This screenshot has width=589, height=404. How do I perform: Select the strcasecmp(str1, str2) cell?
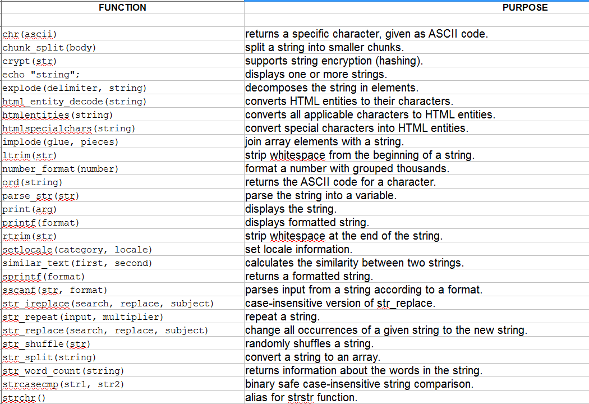pyautogui.click(x=63, y=384)
